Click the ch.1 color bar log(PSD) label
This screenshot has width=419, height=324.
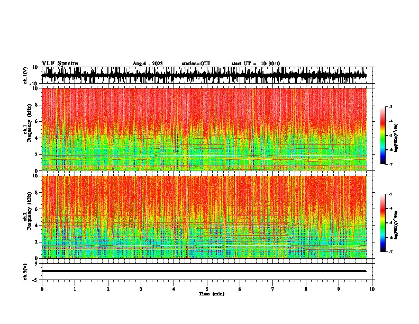click(x=396, y=138)
